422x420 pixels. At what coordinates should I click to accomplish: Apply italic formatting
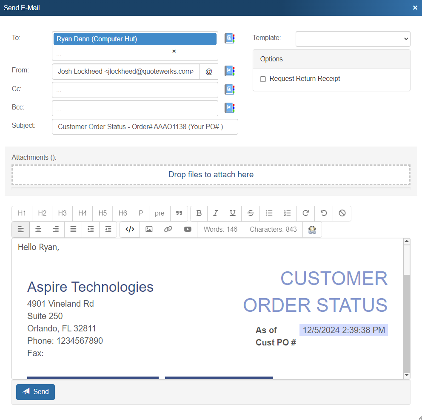click(x=216, y=213)
